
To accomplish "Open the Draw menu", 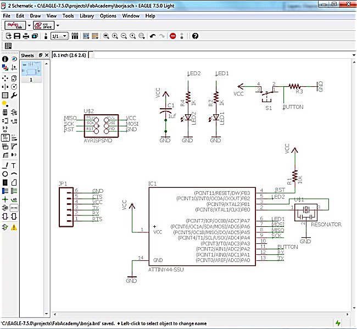I will [35, 16].
